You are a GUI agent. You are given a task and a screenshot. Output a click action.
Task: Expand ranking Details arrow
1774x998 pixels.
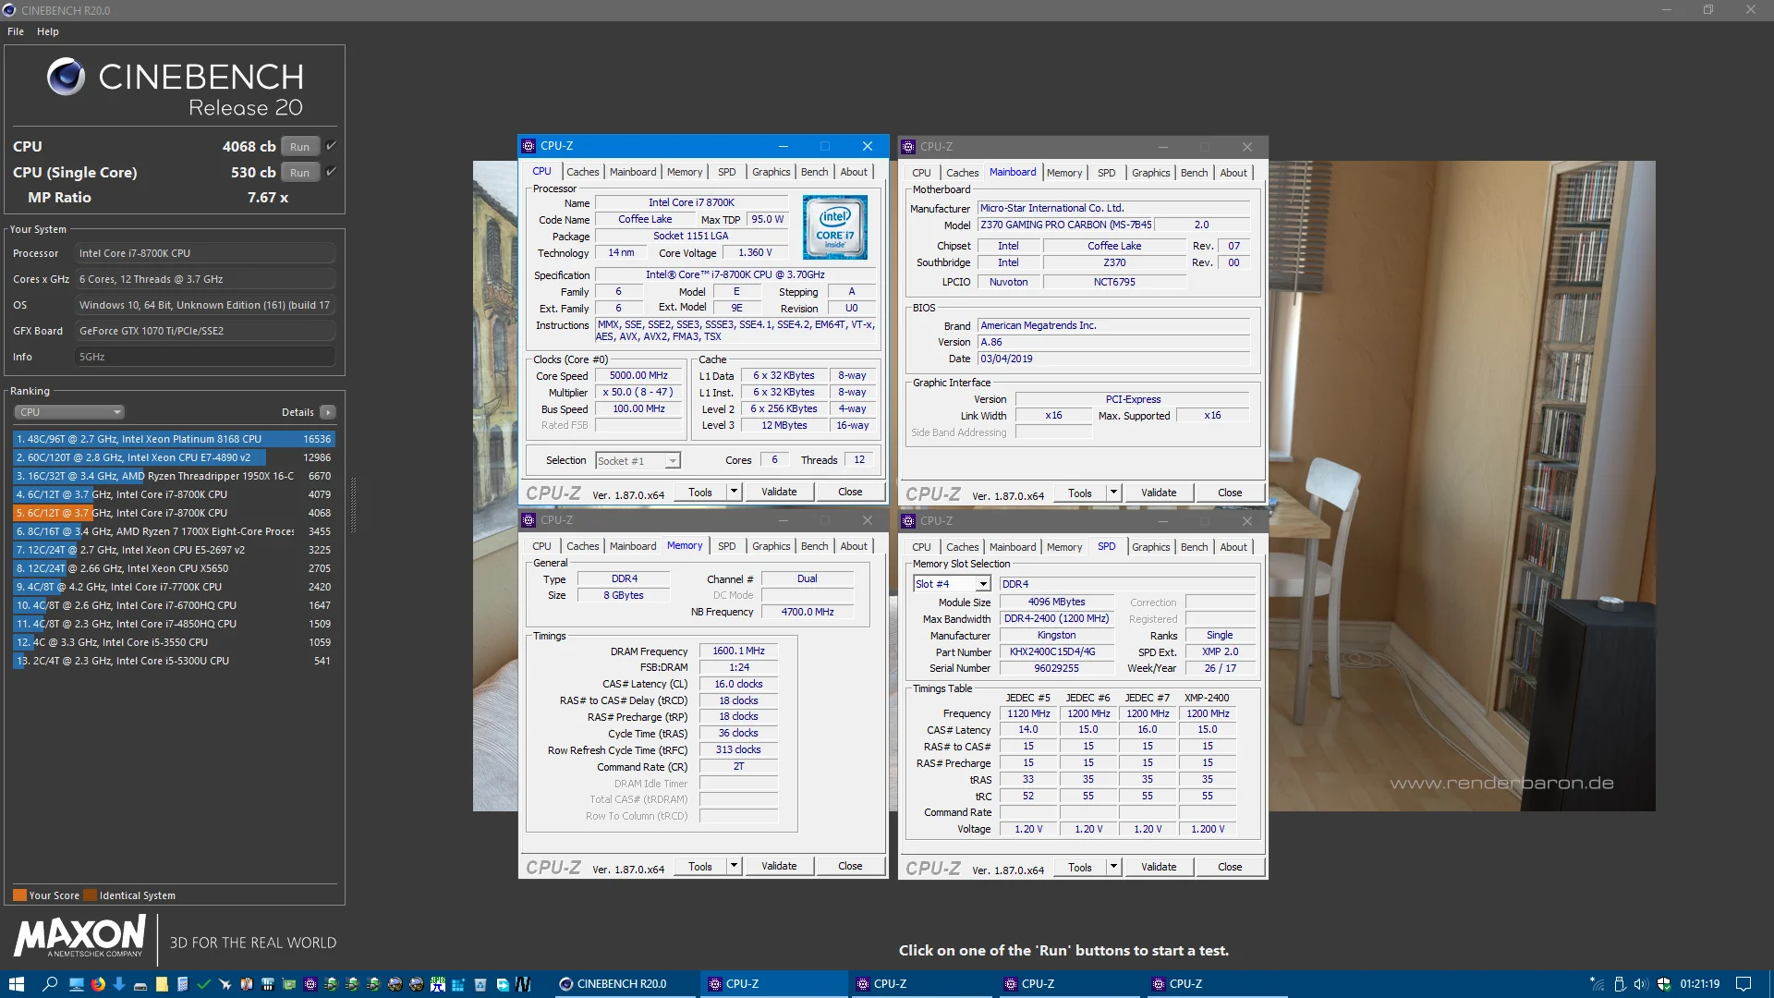[328, 412]
